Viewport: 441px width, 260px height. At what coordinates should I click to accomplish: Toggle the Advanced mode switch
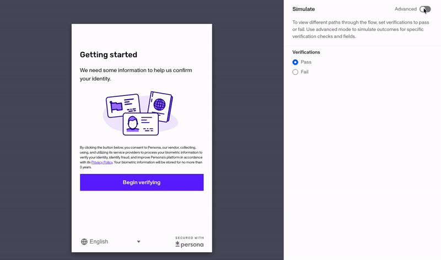[x=425, y=9]
